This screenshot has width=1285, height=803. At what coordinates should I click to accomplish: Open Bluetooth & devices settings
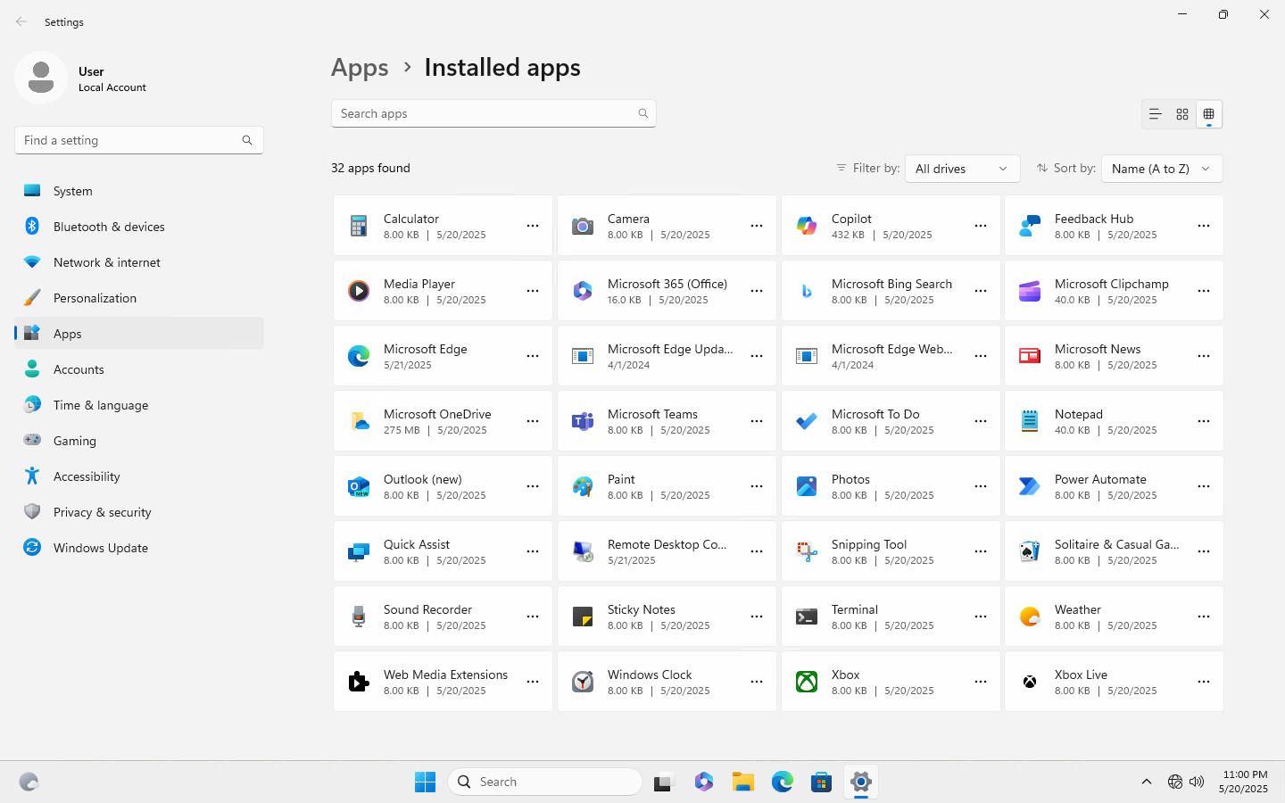pyautogui.click(x=139, y=227)
